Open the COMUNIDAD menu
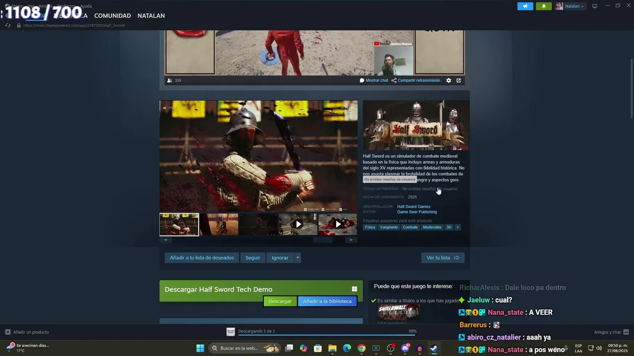Image resolution: width=634 pixels, height=356 pixels. 112,16
